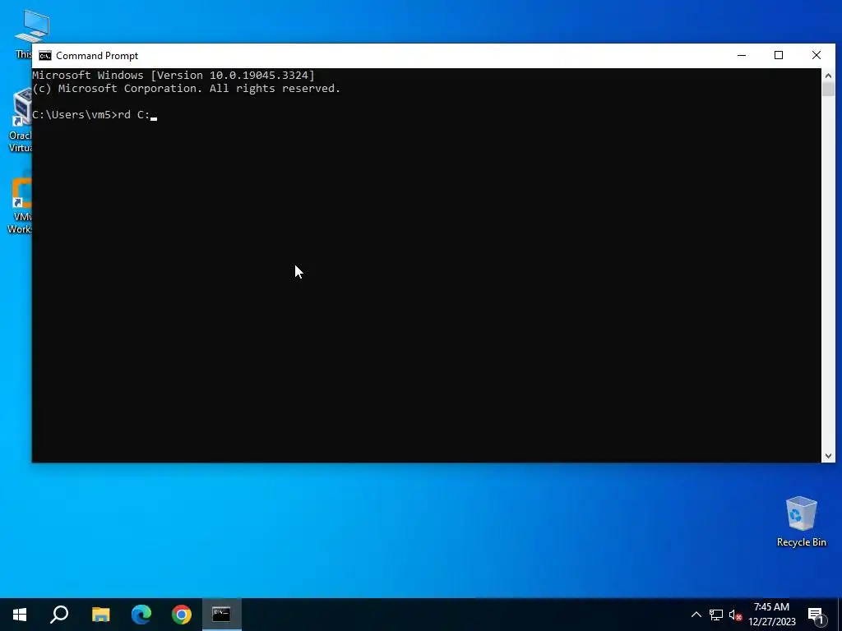Click the console scrollbar down arrow
The height and width of the screenshot is (631, 842).
828,455
